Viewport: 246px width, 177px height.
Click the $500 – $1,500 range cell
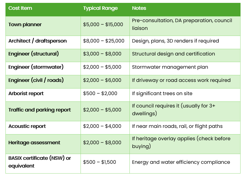pyautogui.click(x=100, y=162)
